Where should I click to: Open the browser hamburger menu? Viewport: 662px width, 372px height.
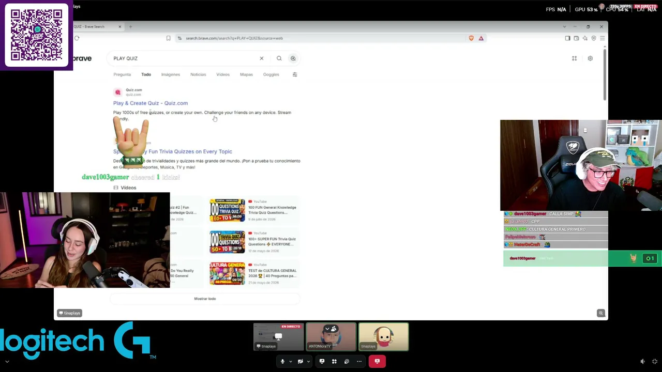point(603,38)
